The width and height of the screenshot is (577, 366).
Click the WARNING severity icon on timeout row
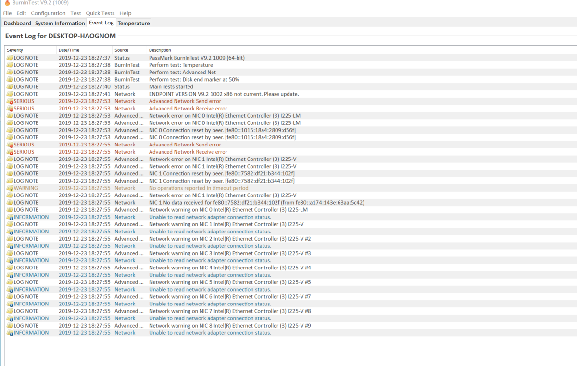click(10, 188)
